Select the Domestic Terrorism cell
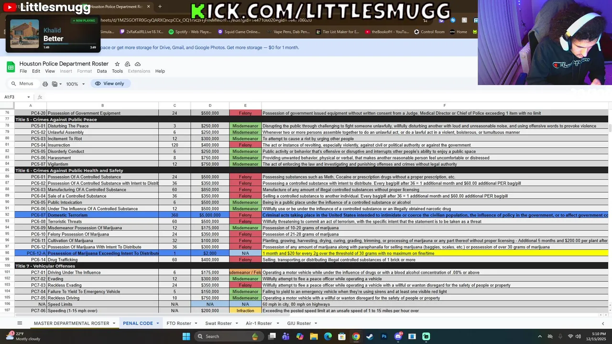 (102, 215)
